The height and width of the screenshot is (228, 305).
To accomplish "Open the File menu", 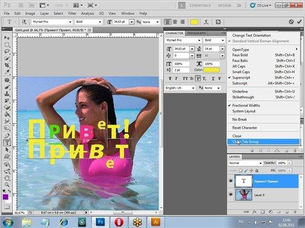I will coord(7,13).
